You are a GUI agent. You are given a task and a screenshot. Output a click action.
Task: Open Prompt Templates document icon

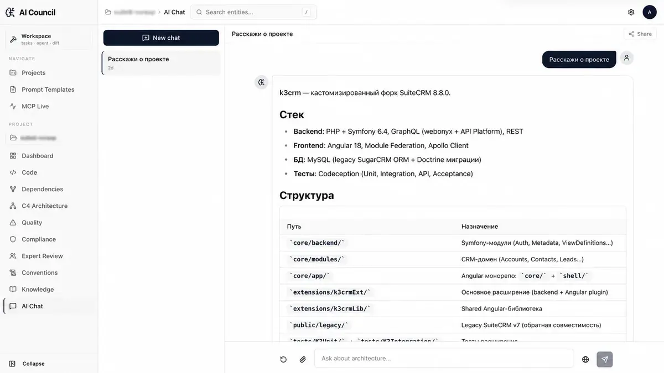tap(13, 90)
